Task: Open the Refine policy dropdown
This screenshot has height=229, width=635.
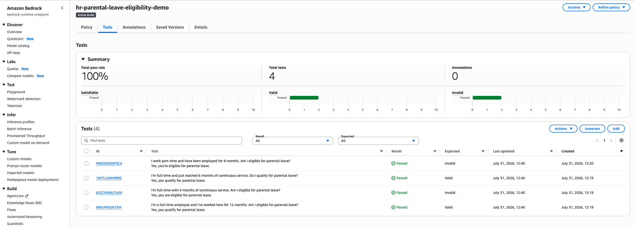Action: pos(611,7)
